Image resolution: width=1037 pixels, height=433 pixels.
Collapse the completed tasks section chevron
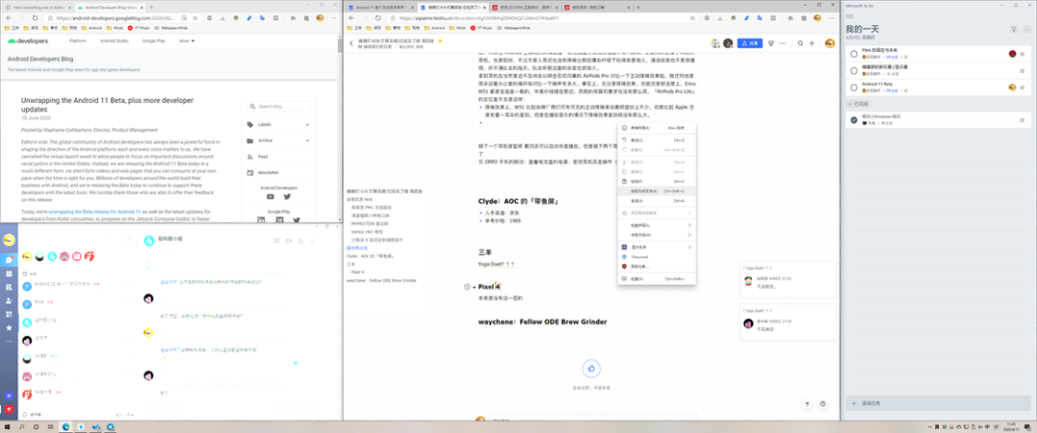(x=850, y=105)
